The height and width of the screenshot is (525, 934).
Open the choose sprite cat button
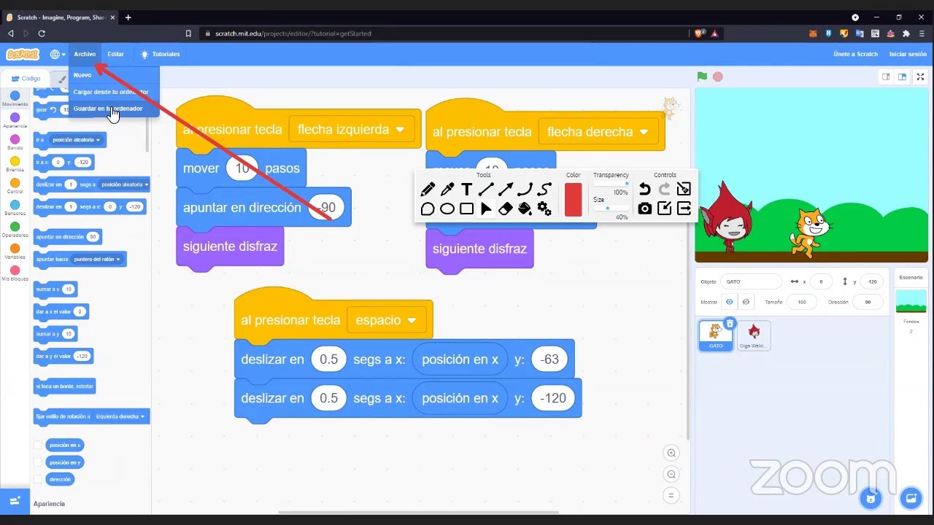pyautogui.click(x=871, y=499)
